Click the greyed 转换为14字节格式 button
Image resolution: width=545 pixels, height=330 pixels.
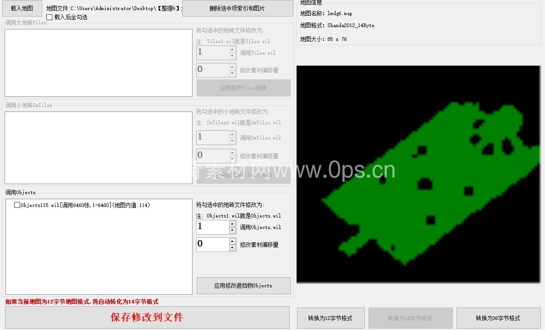(x=410, y=318)
